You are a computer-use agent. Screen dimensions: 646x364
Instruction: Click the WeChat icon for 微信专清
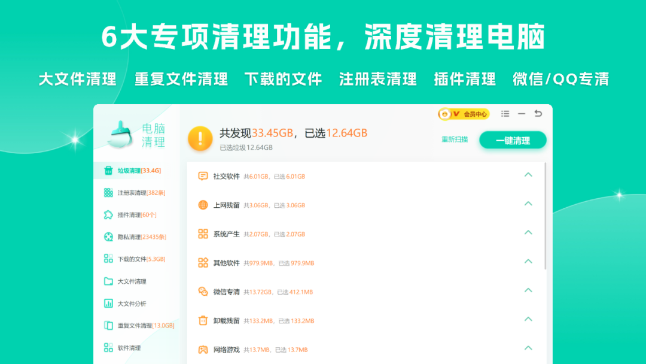pos(203,292)
